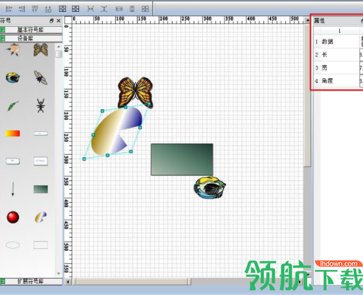Viewport: 363px width, 295px height.
Task: Select the down arrow symbol
Action: 13,189
